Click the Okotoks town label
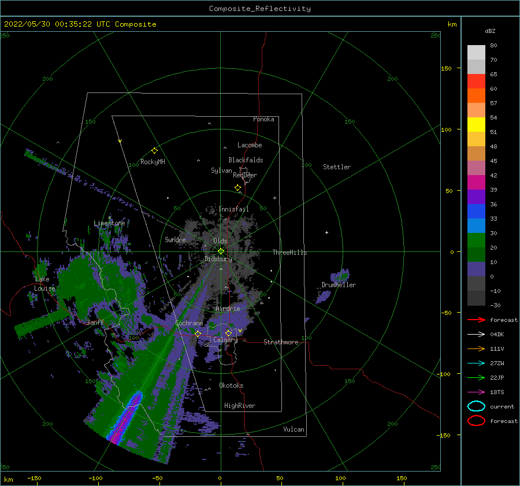The width and height of the screenshot is (520, 486). 231,385
